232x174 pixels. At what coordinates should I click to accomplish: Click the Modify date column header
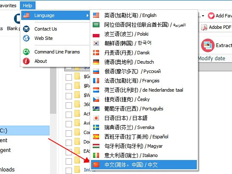[212, 59]
